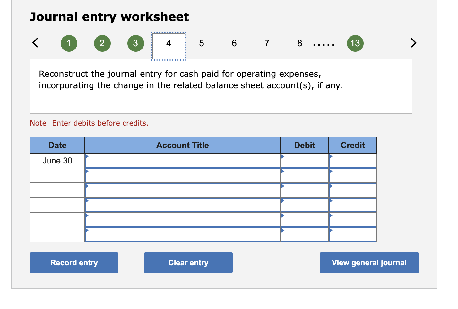Select Account Title field in fifth row
Viewport: 458px width, 309px height.
[x=183, y=220]
